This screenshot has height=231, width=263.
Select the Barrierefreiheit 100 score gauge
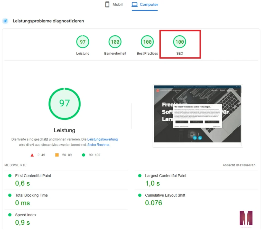click(115, 42)
